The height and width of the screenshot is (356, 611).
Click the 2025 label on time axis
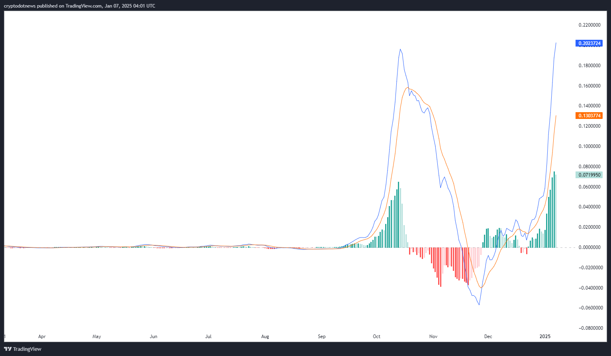(545, 337)
